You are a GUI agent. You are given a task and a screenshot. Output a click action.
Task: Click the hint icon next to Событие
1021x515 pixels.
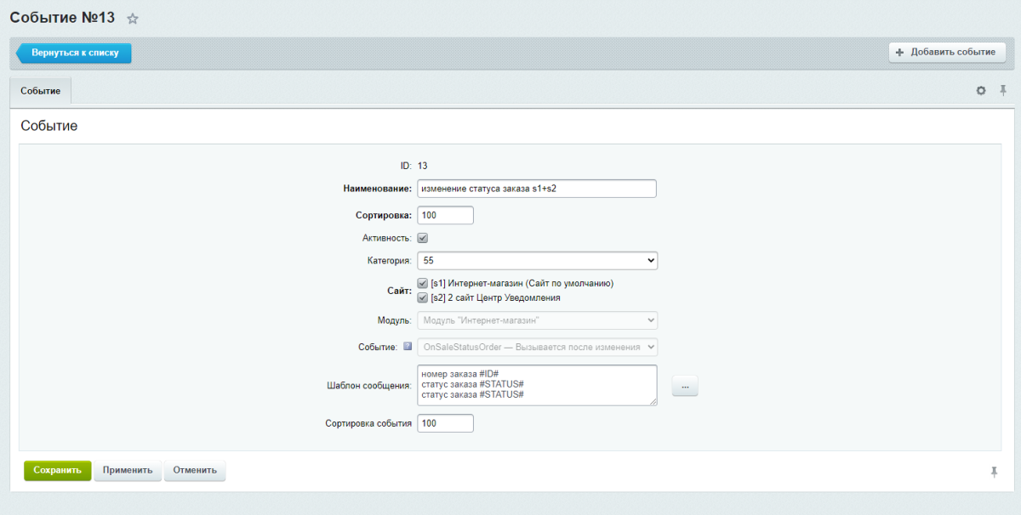tap(408, 347)
